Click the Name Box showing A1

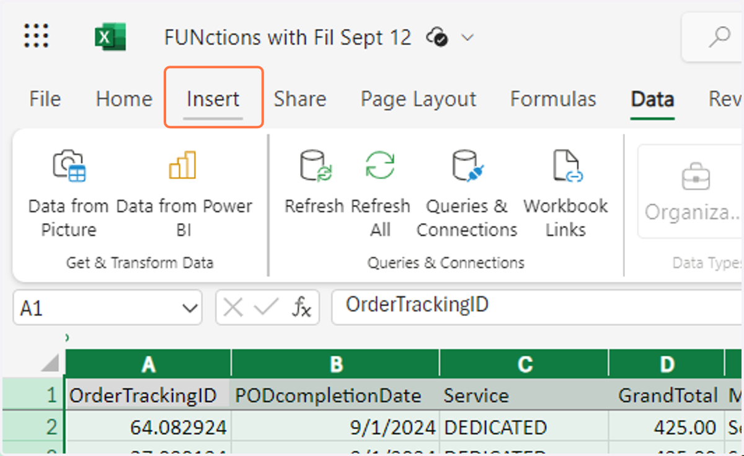107,307
